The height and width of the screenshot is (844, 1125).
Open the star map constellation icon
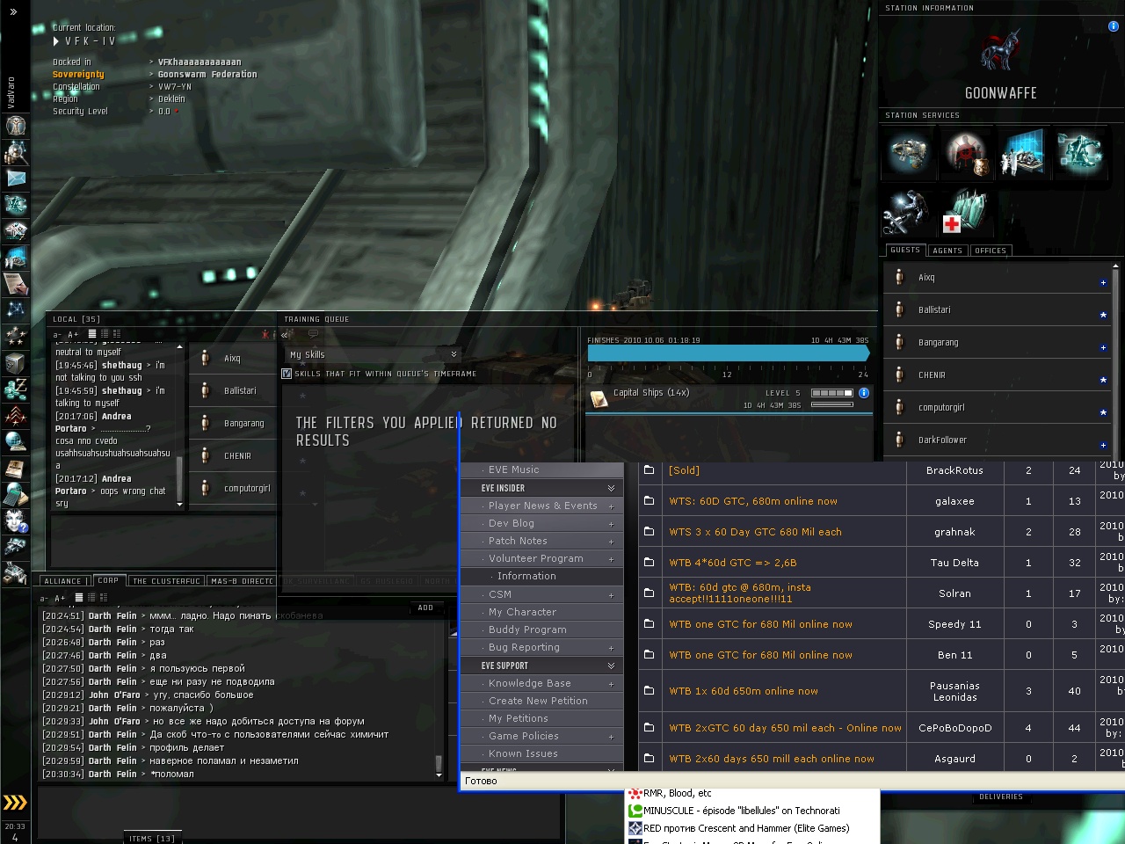point(15,310)
